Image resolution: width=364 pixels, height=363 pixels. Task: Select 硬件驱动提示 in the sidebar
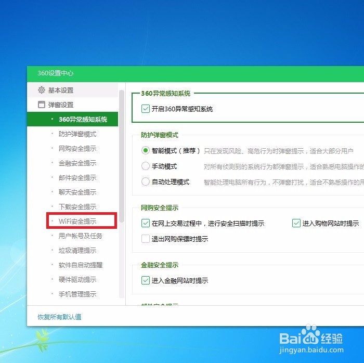77,280
